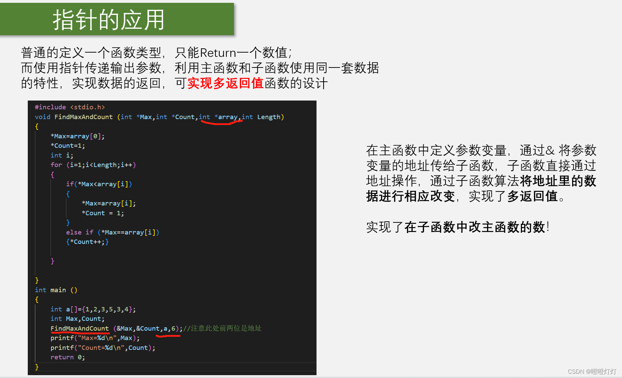Image resolution: width=622 pixels, height=378 pixels.
Task: Click the bold text 将地址里的数
Action: click(x=558, y=181)
